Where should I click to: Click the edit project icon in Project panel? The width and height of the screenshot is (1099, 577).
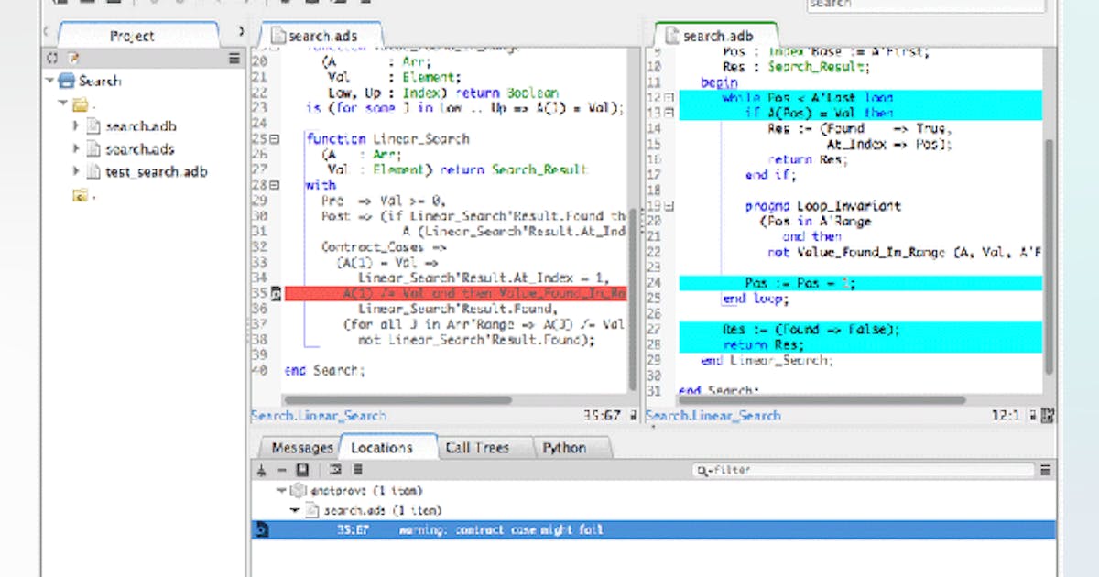coord(72,58)
